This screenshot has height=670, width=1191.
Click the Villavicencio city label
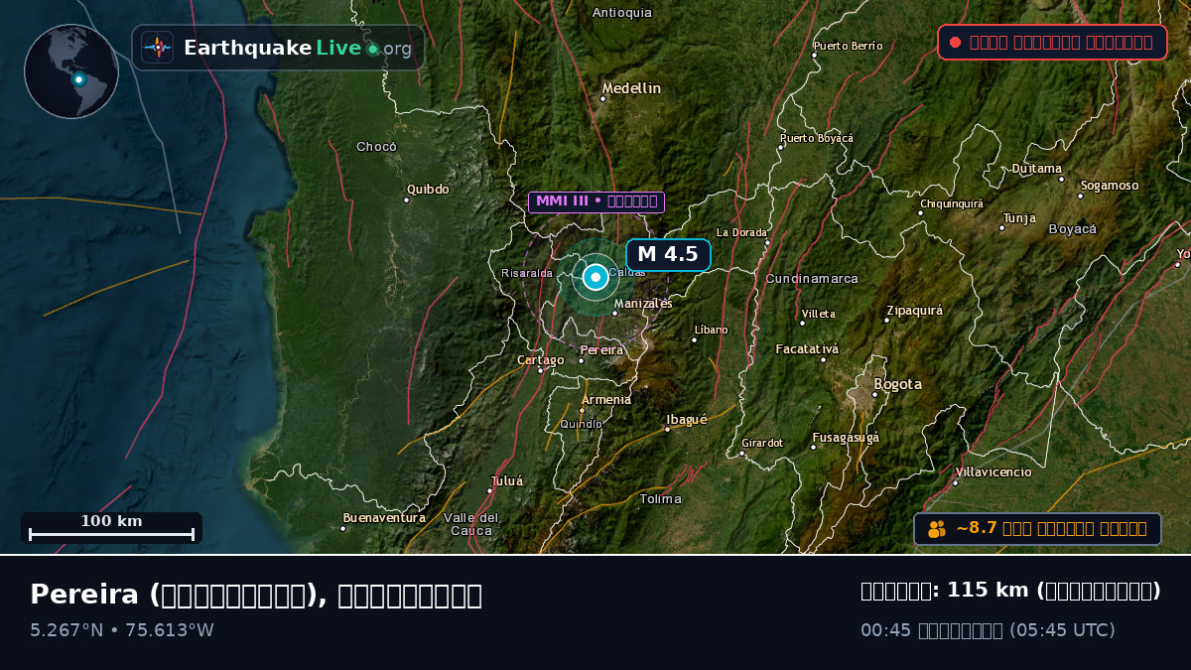click(993, 472)
